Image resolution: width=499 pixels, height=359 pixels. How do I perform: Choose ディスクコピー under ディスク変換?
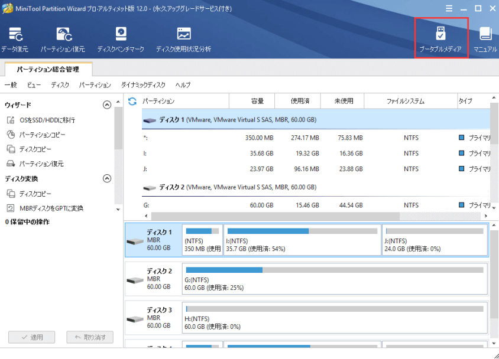pyautogui.click(x=28, y=194)
